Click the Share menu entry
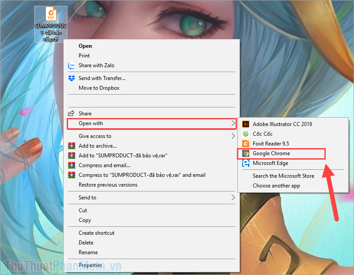The height and width of the screenshot is (275, 354). (152, 113)
